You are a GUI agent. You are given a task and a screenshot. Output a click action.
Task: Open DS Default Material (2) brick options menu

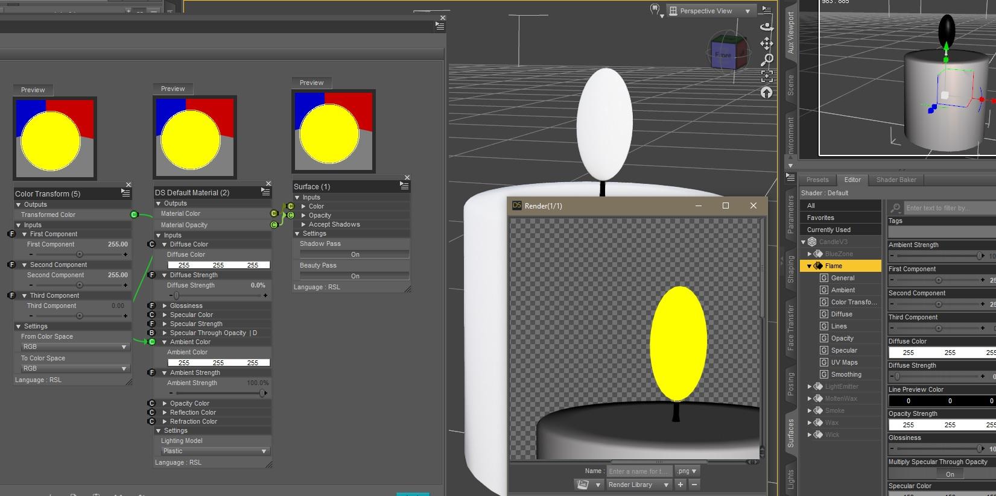265,192
